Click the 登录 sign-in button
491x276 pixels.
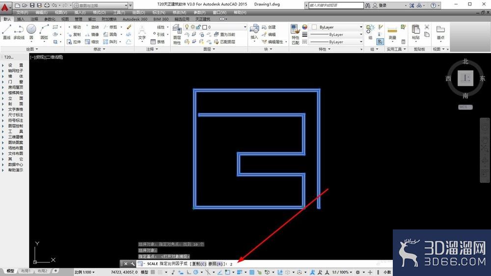[x=380, y=5]
